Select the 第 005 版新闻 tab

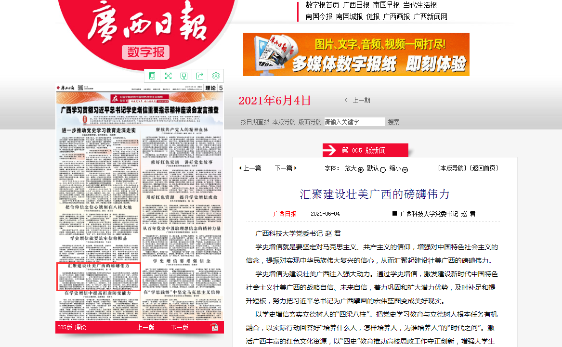[x=365, y=150]
